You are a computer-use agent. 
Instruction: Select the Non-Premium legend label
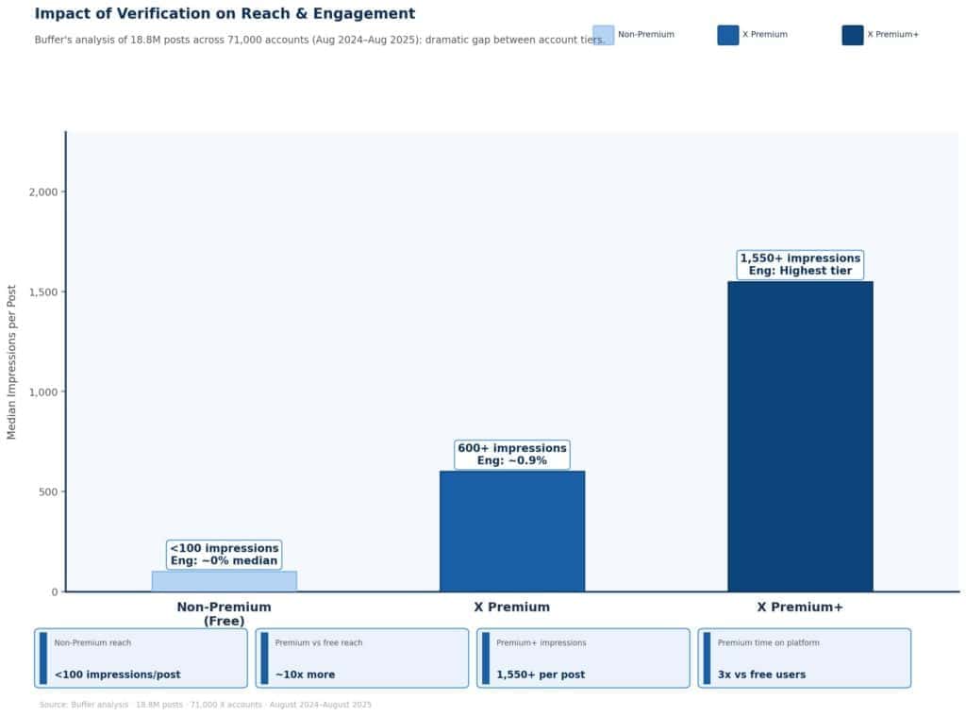(x=646, y=35)
